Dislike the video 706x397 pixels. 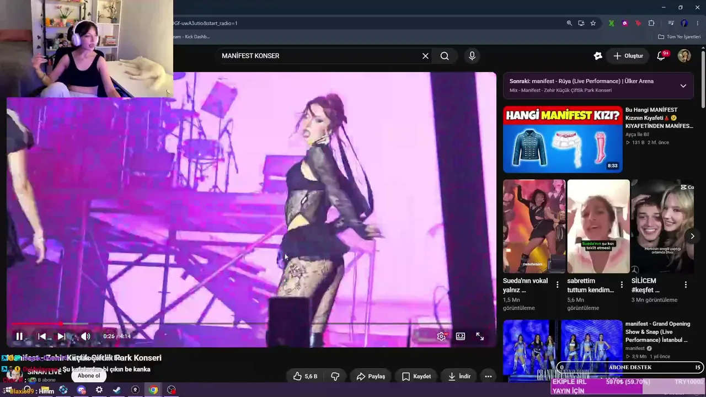[x=335, y=376]
